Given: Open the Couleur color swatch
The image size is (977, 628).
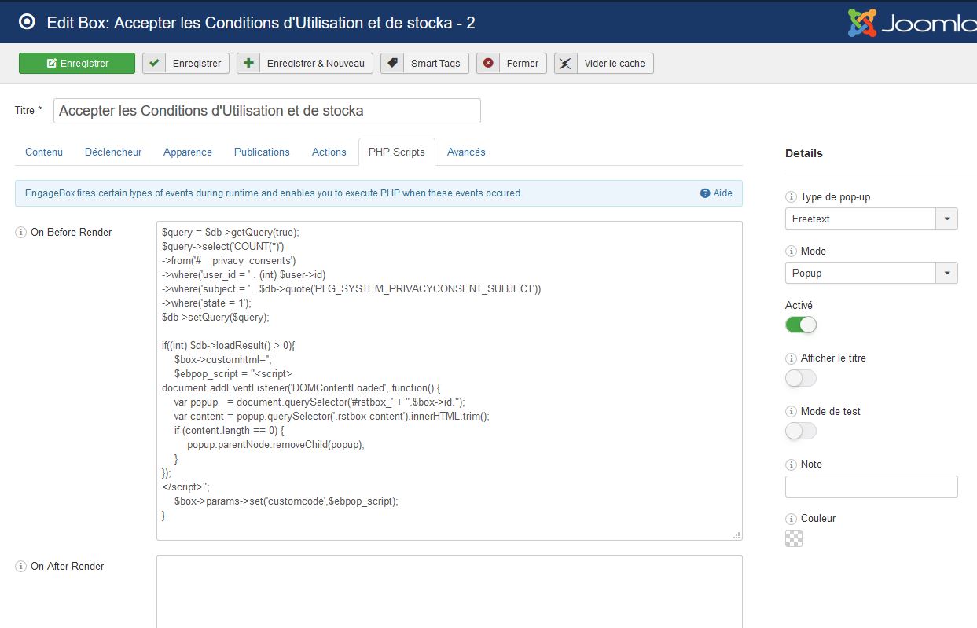Looking at the screenshot, I should click(x=794, y=538).
